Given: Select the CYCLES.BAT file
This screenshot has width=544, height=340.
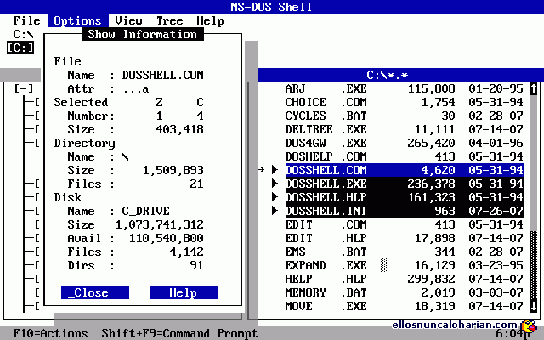Looking at the screenshot, I should click(405, 116).
